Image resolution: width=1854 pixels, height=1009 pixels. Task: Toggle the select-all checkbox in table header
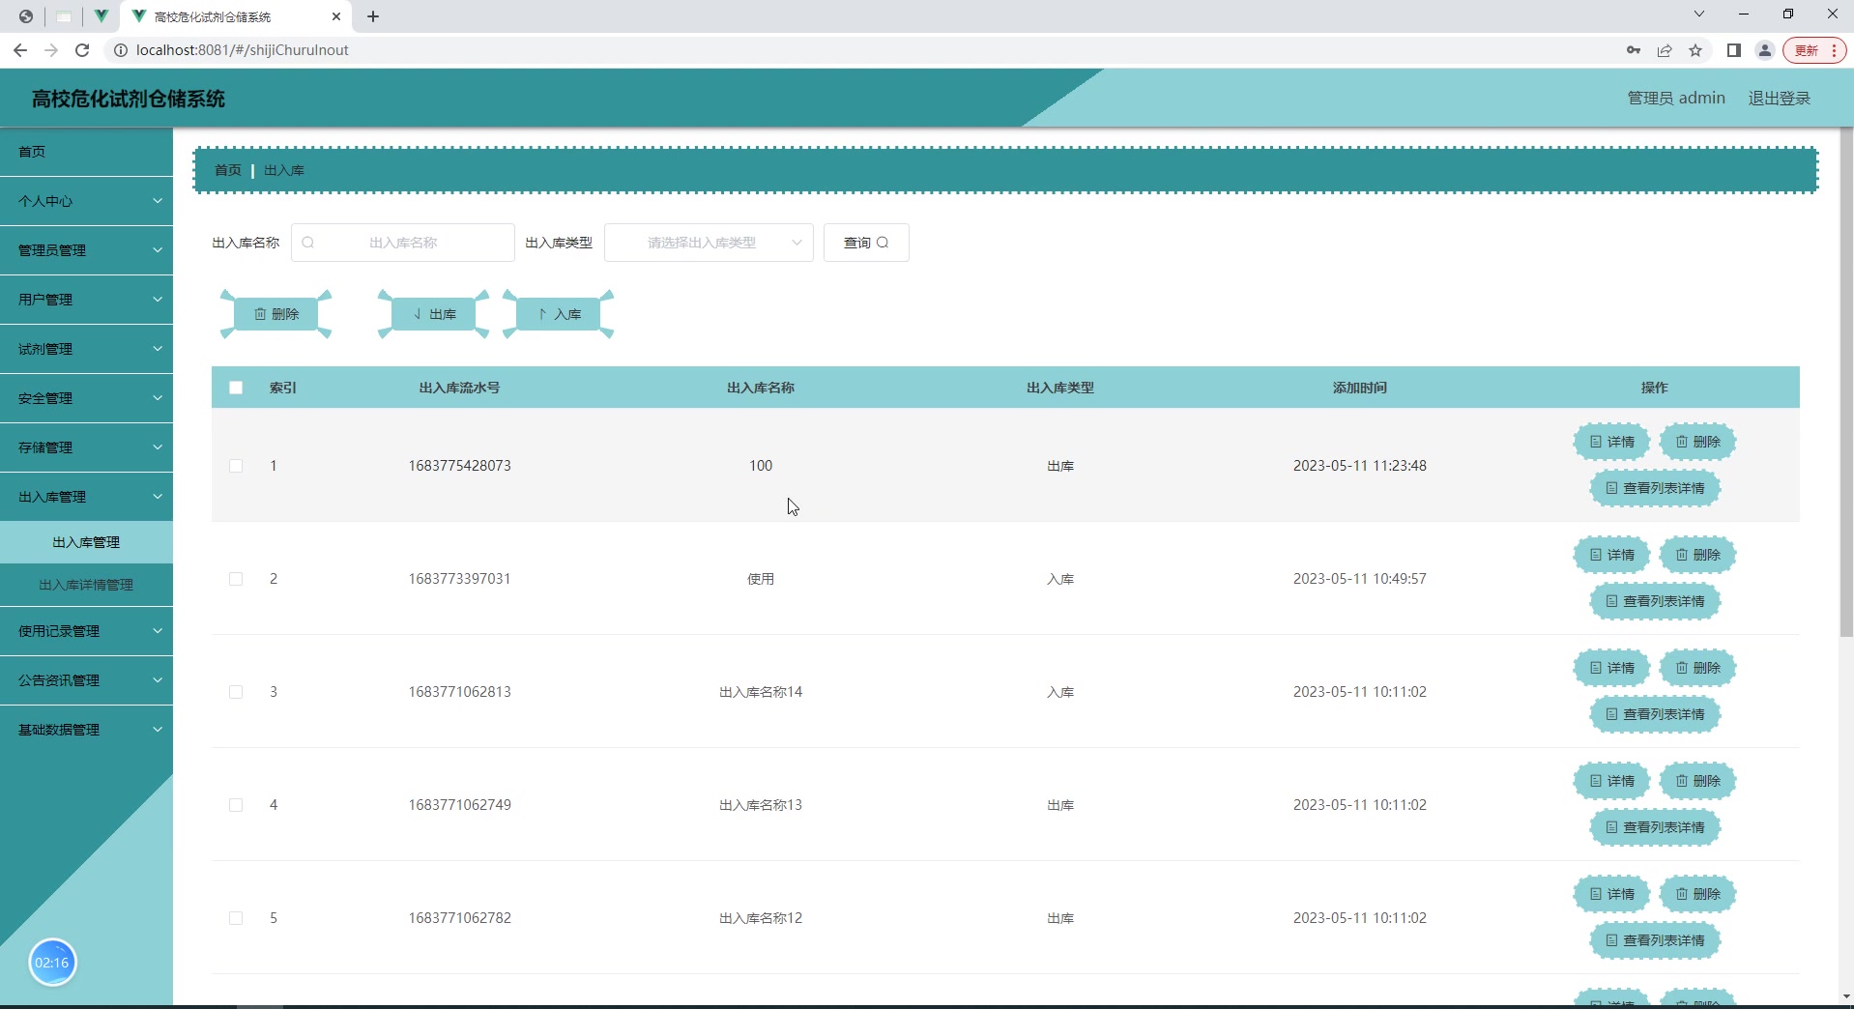[236, 388]
